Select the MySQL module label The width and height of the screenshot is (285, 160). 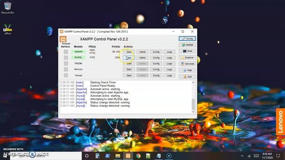tap(78, 57)
